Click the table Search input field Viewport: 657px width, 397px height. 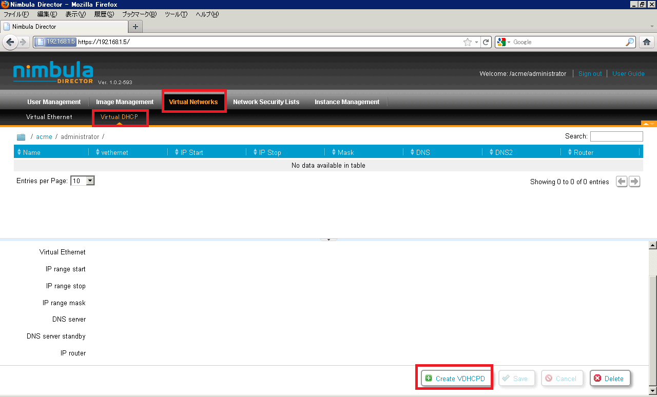pos(616,136)
